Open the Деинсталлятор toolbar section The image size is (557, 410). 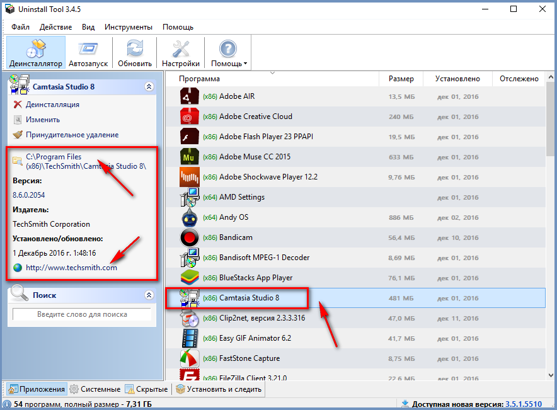pos(35,52)
